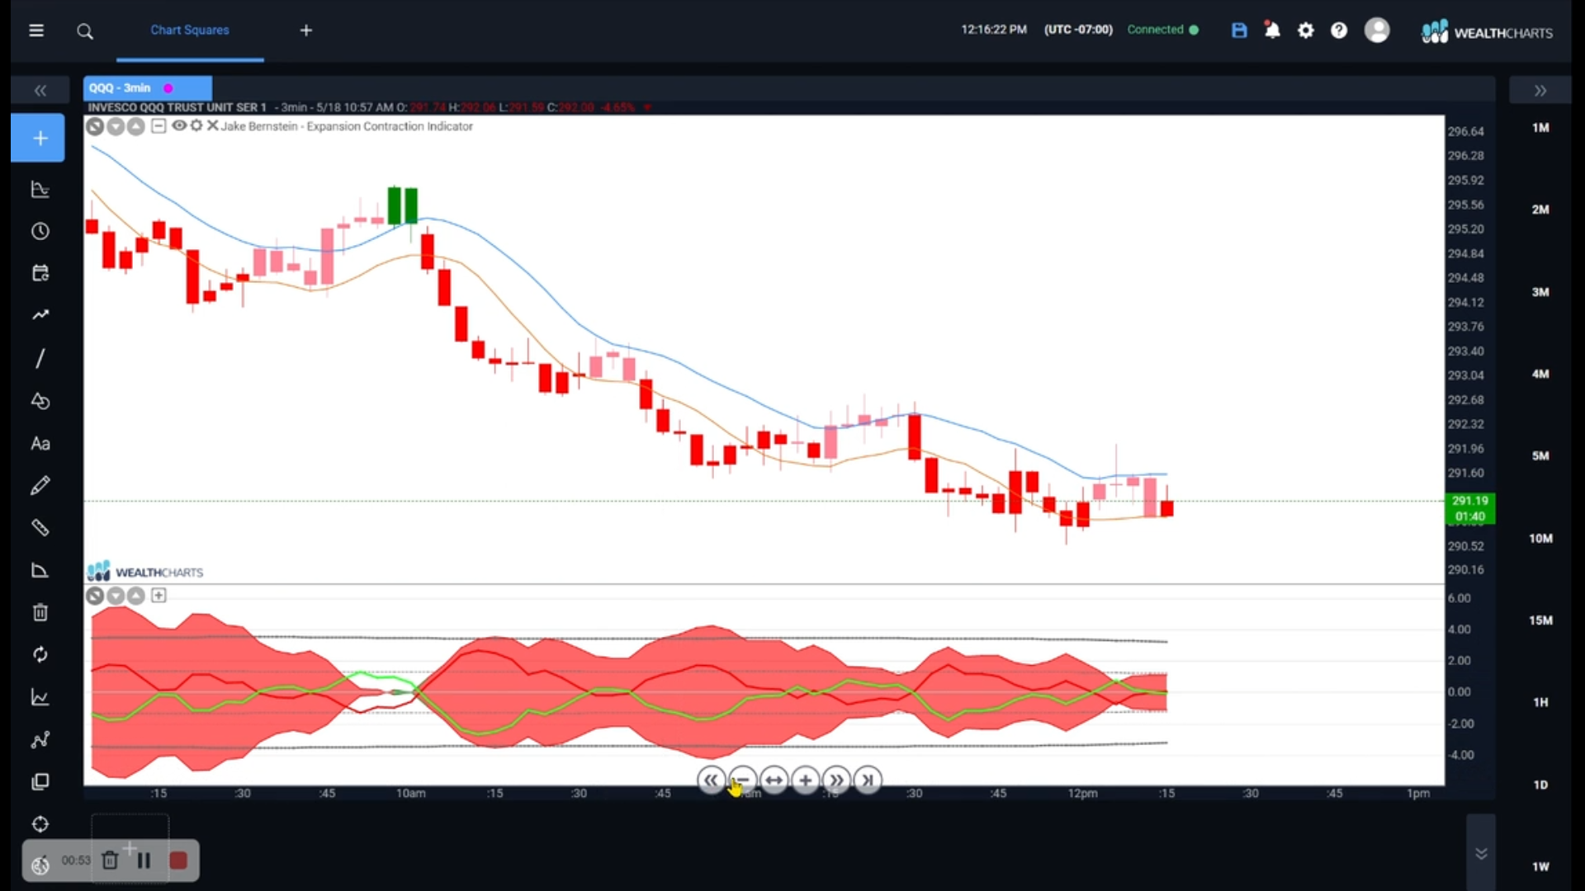Open the settings gear in top bar

coord(1306,31)
